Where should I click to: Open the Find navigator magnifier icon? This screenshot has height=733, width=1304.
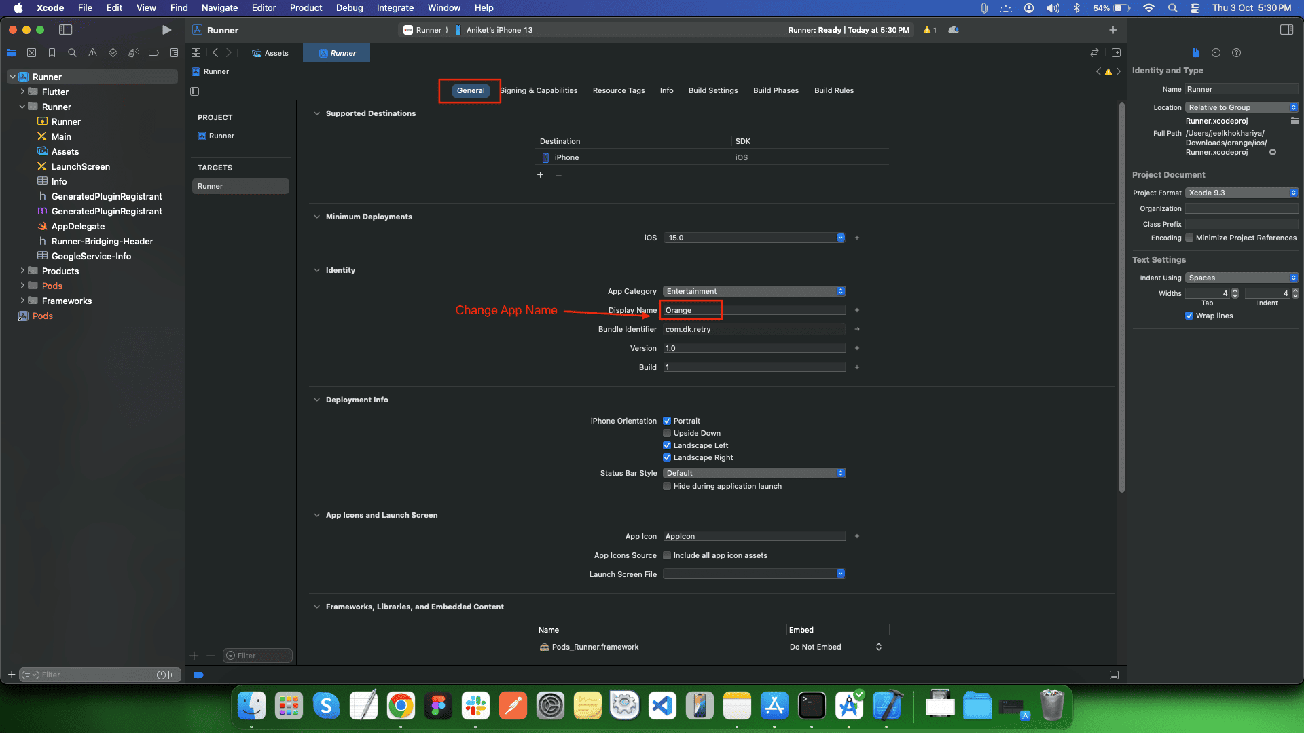(72, 53)
